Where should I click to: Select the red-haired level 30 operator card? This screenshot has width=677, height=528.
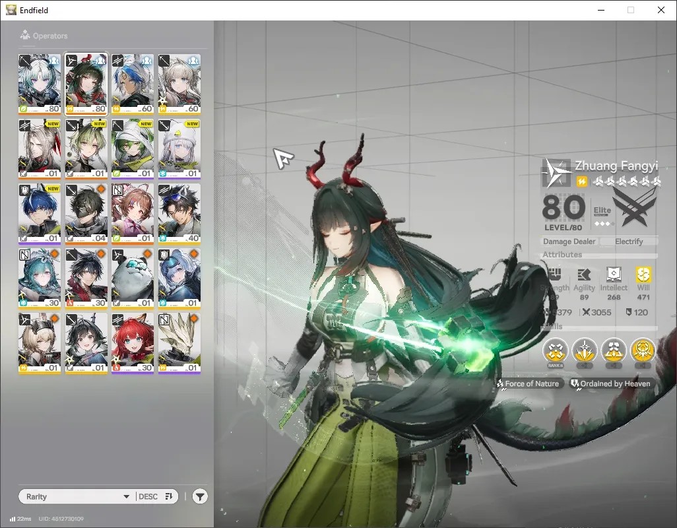click(x=133, y=343)
